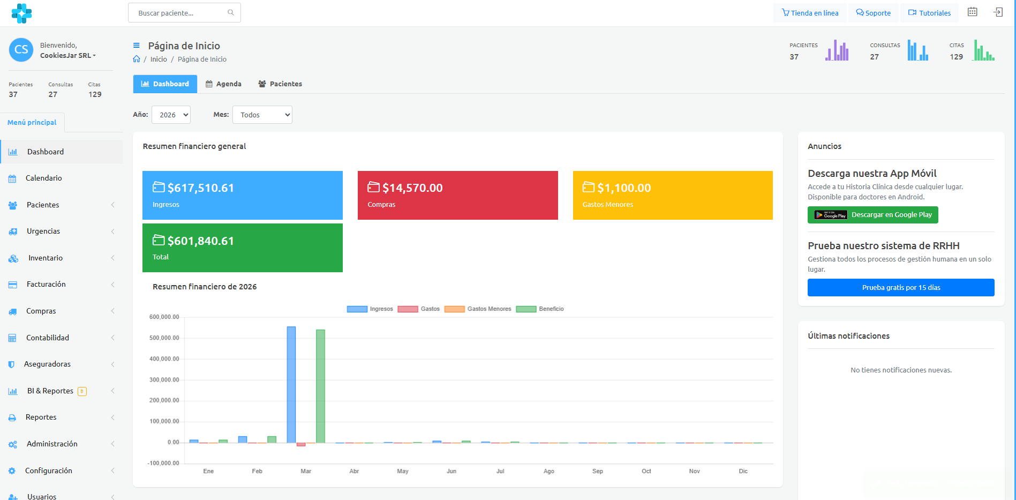Toggle Beneficio series in chart legend

540,309
